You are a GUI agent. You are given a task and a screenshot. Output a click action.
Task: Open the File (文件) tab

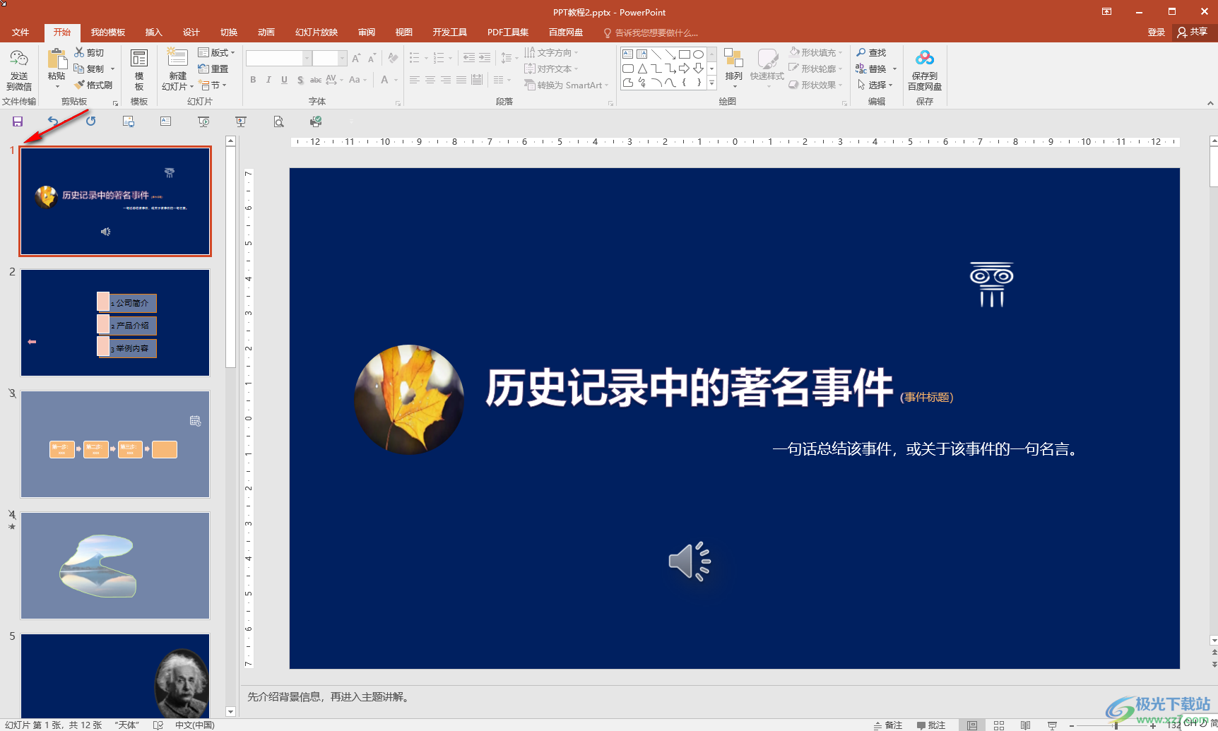pyautogui.click(x=20, y=32)
